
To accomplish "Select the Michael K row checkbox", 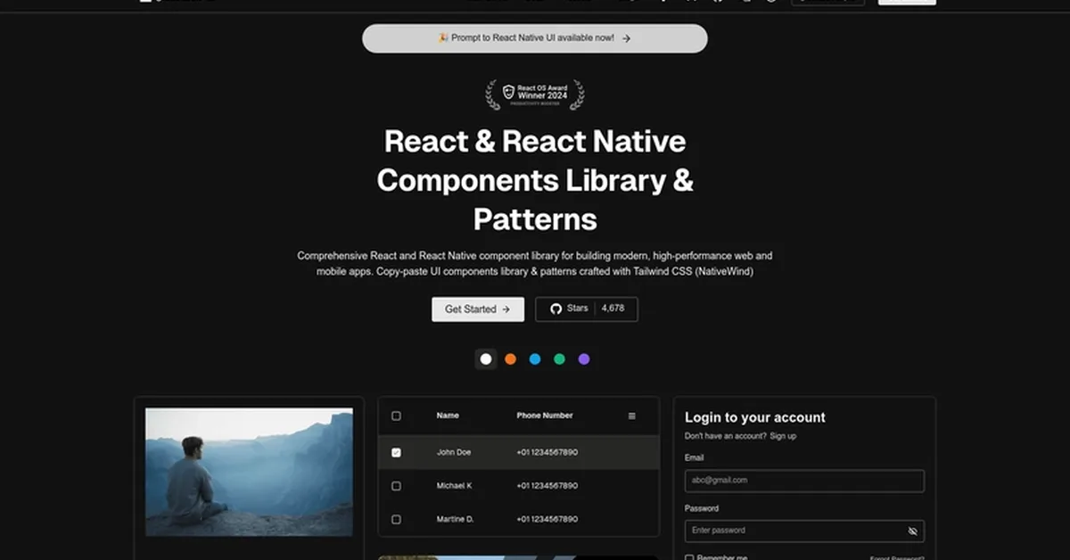I will 396,486.
